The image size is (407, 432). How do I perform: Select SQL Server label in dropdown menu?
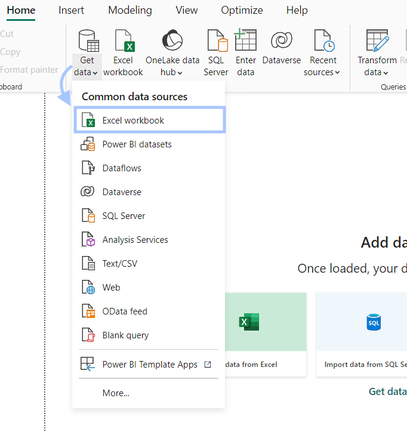tap(124, 215)
